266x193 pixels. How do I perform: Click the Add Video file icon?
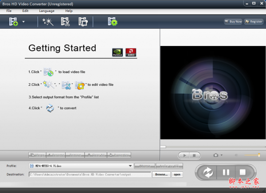14,22
